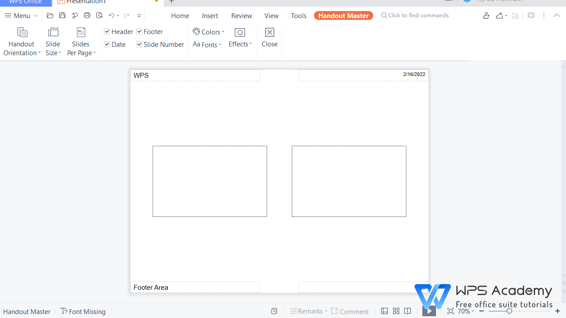
Task: Open the Effects options
Action: tap(240, 38)
